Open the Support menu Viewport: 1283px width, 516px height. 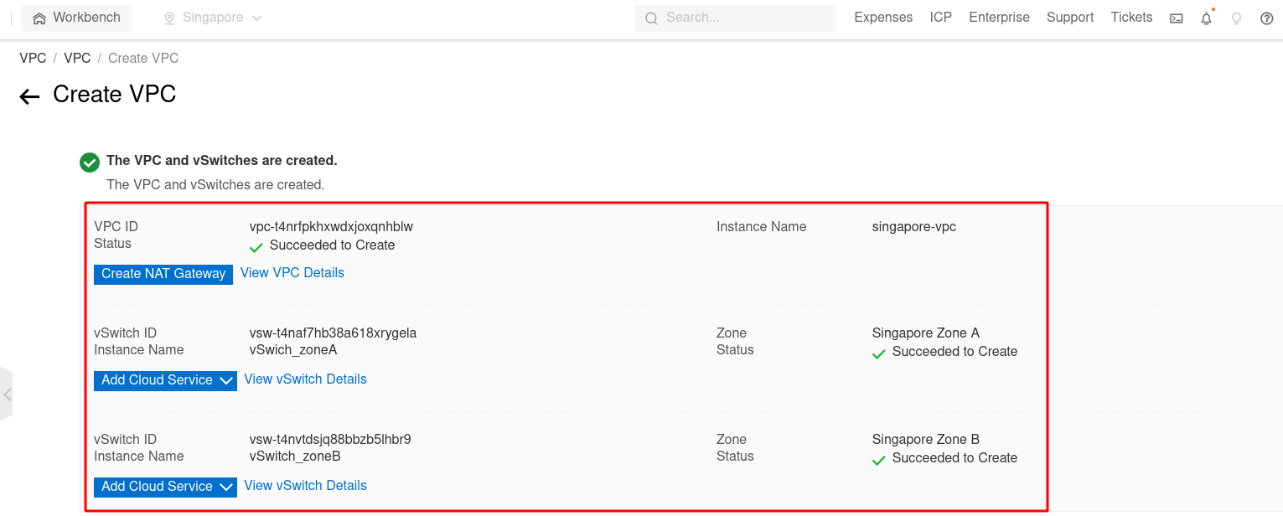(x=1069, y=18)
